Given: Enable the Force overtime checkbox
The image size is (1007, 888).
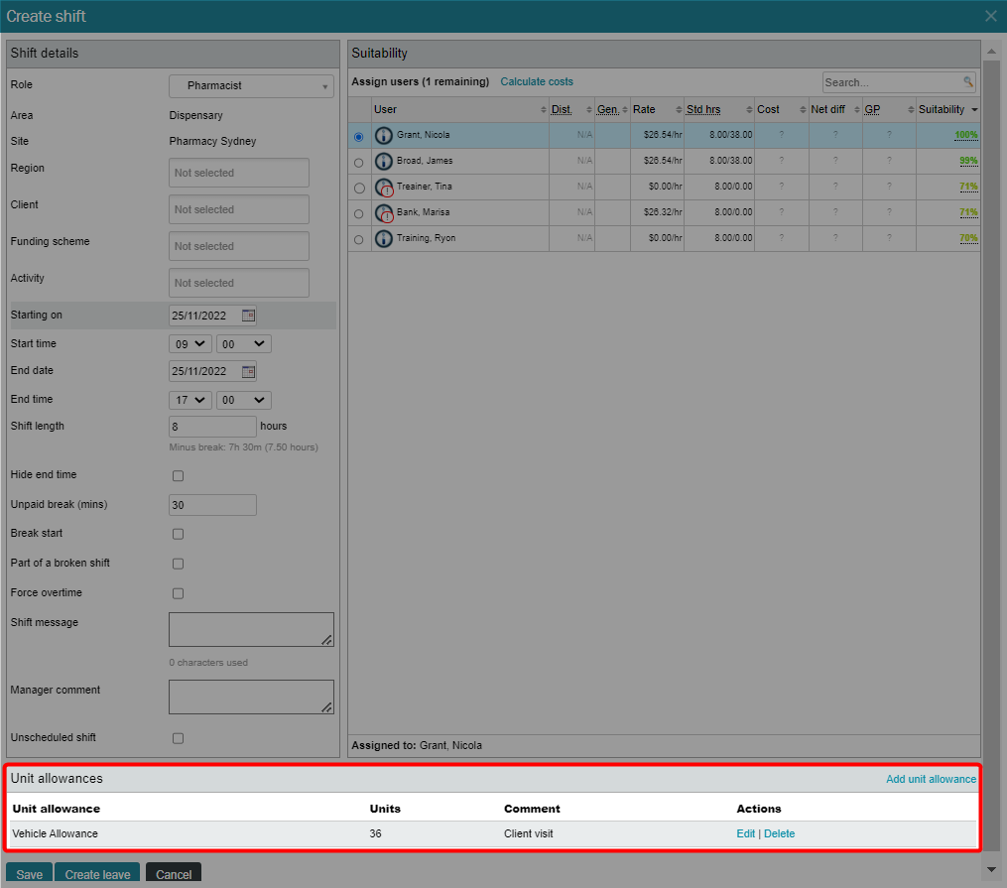Looking at the screenshot, I should 178,593.
